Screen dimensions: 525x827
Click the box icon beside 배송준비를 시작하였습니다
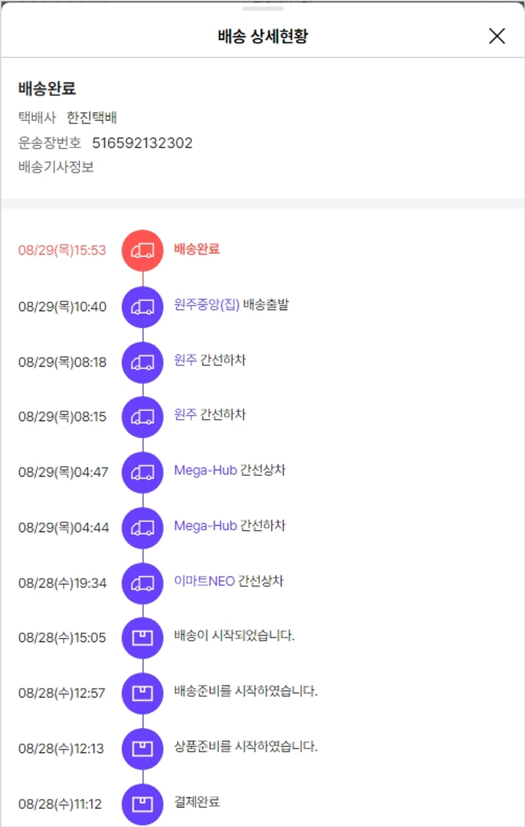pyautogui.click(x=143, y=693)
